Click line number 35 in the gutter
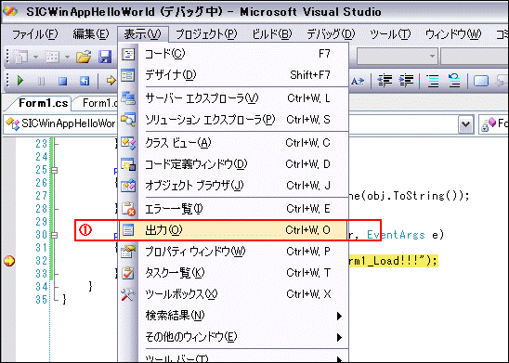The image size is (509, 363). [x=41, y=300]
